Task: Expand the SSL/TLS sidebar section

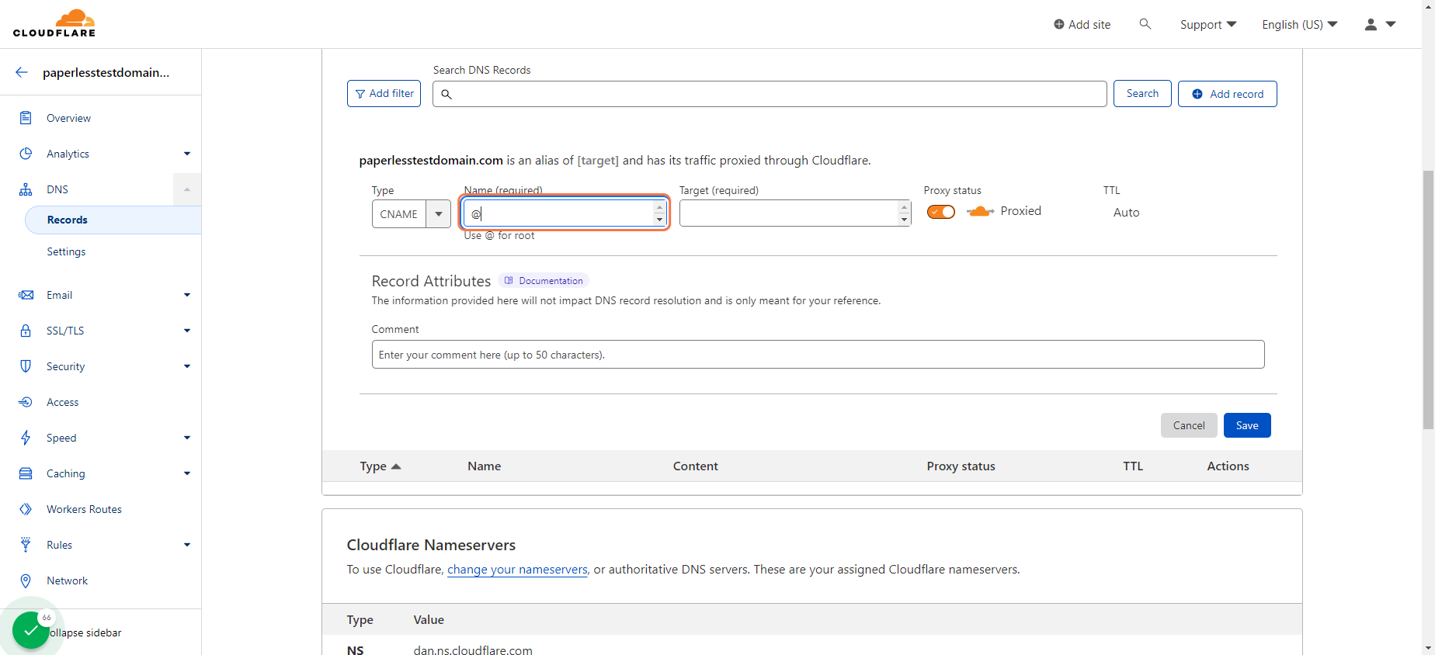Action: 187,331
